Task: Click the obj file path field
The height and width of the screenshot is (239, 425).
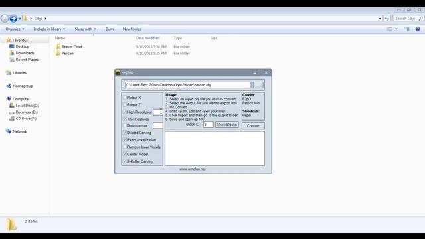Action: (188, 85)
